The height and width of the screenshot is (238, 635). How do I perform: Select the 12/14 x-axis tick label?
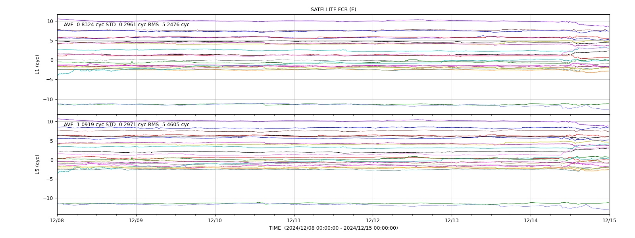[531, 221]
